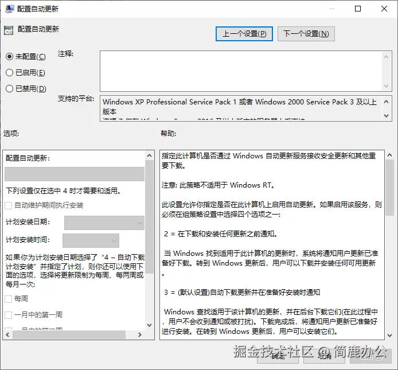The width and height of the screenshot is (398, 370).
Task: Go to the previous setting with 上一个设置(P)
Action: 244,34
